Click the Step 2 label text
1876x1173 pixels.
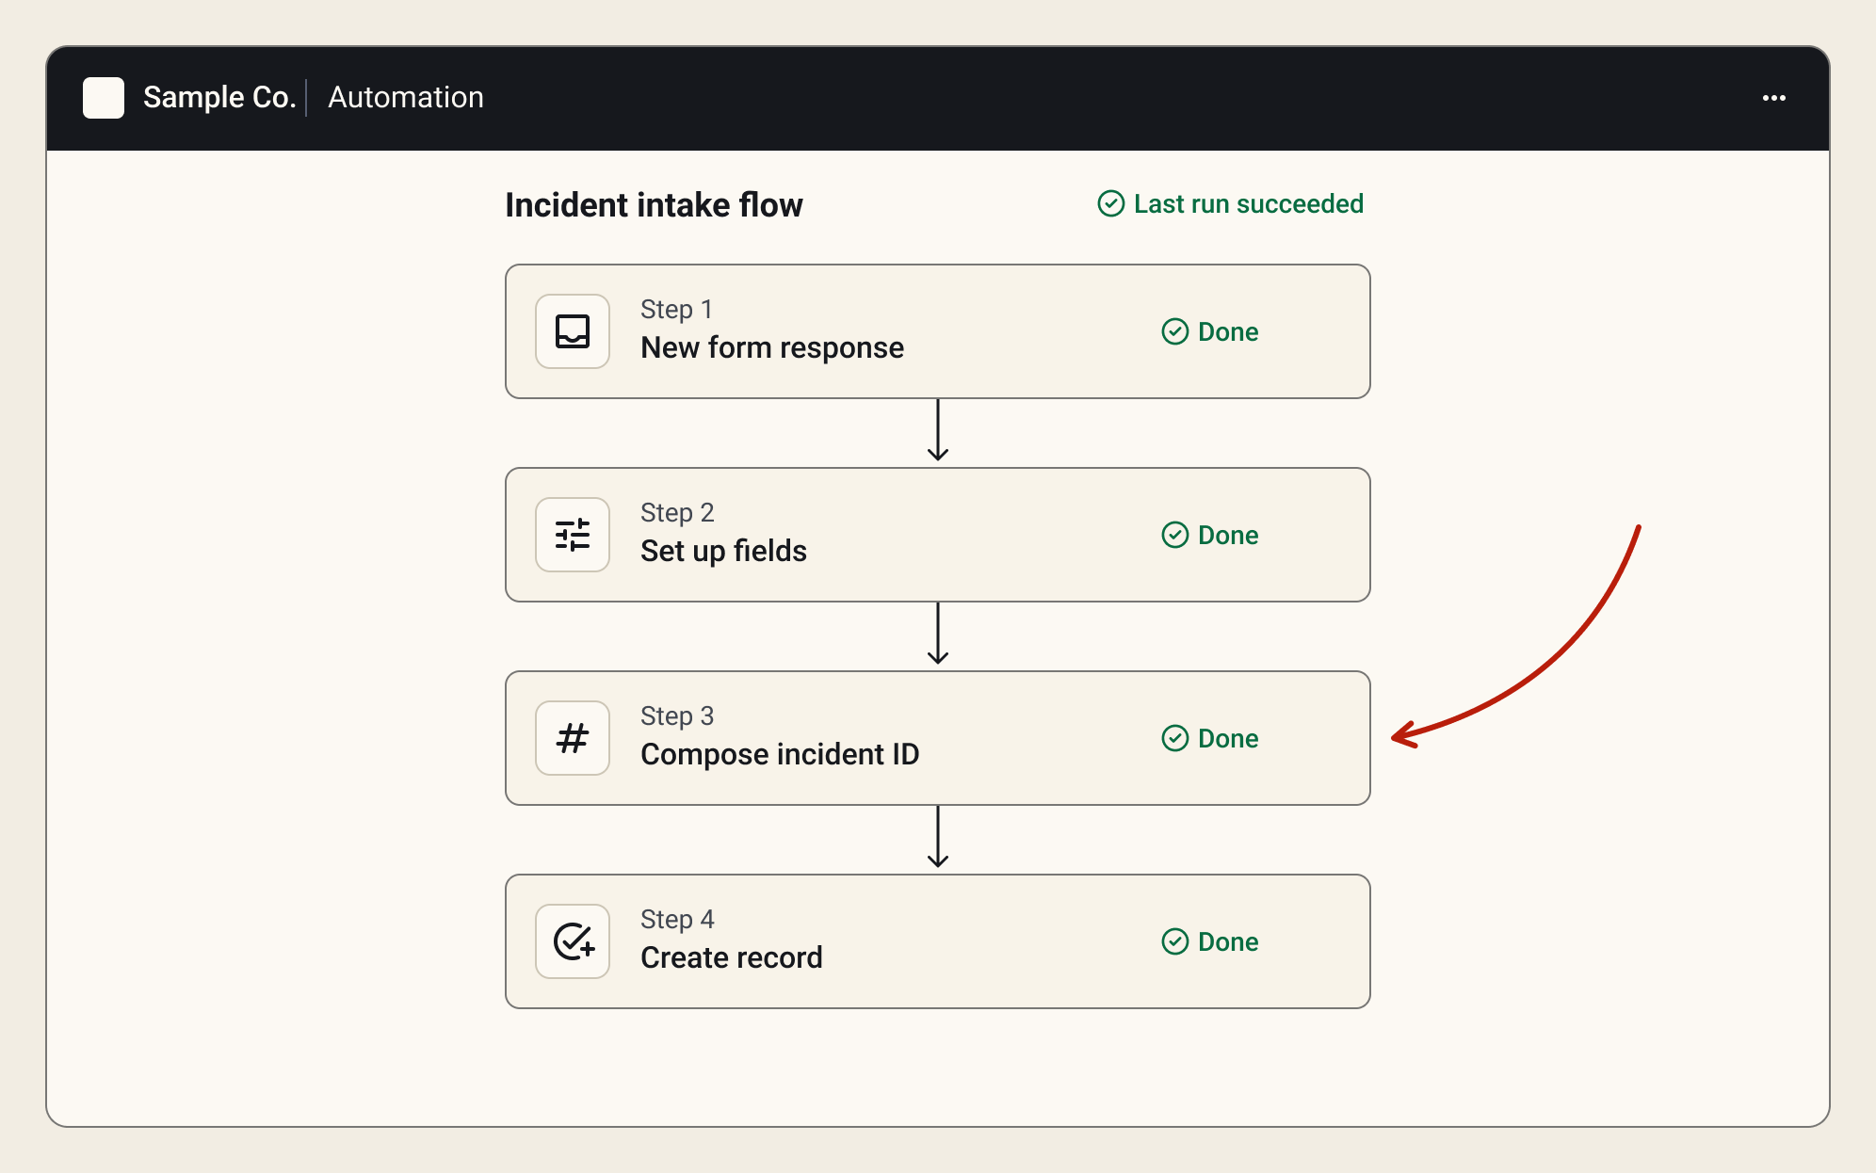[x=677, y=512]
